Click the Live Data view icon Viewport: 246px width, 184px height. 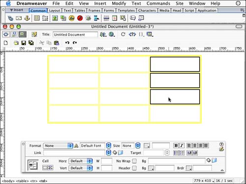[x=34, y=34]
